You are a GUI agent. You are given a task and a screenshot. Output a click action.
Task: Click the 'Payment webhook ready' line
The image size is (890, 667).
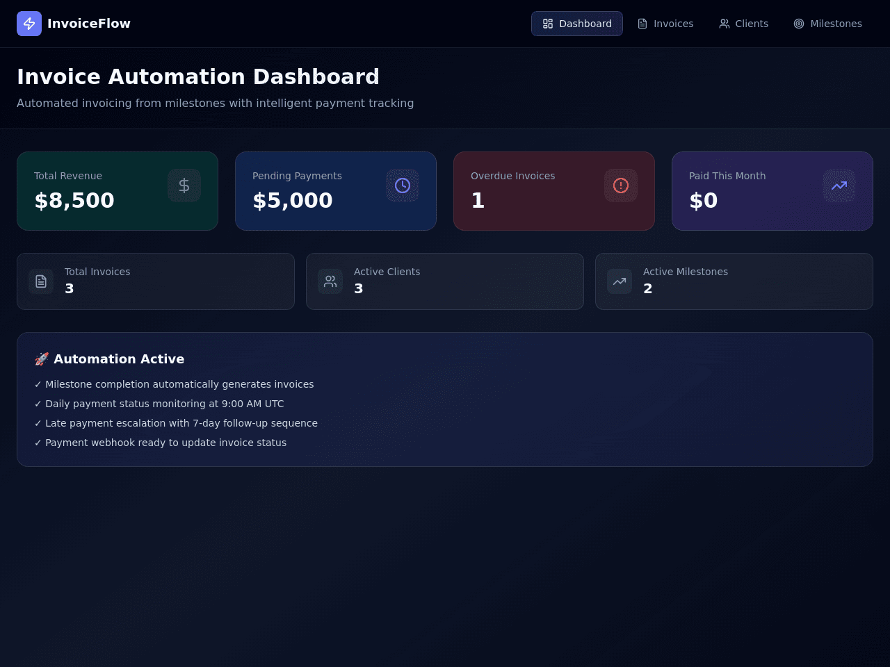point(160,443)
